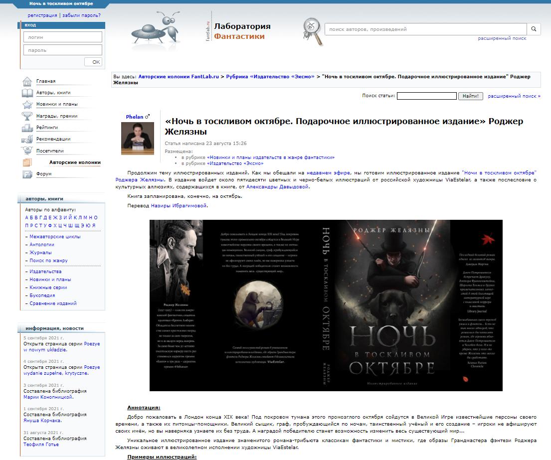Open Букопедия link
The width and height of the screenshot is (551, 460).
click(42, 296)
